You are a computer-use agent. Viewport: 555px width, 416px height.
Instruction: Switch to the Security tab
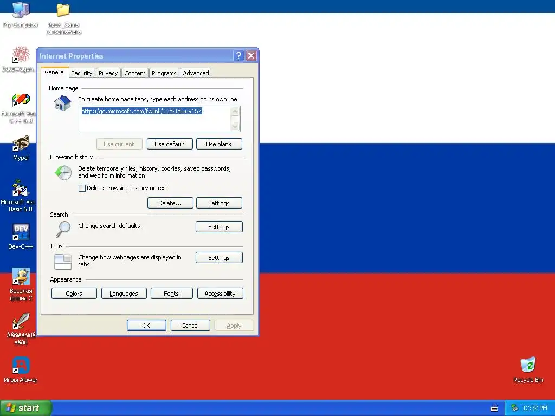coord(81,73)
